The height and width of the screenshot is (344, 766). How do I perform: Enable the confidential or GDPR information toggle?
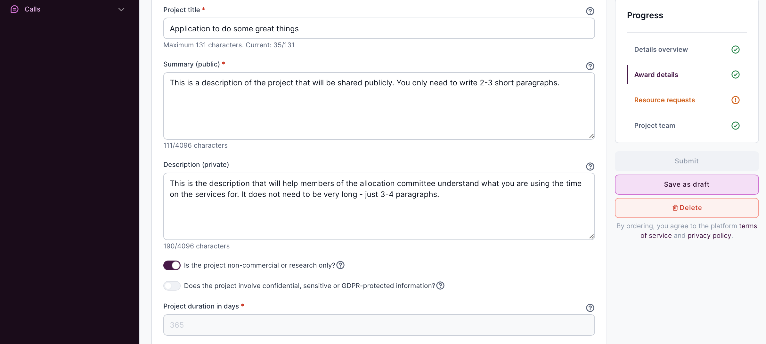coord(172,285)
